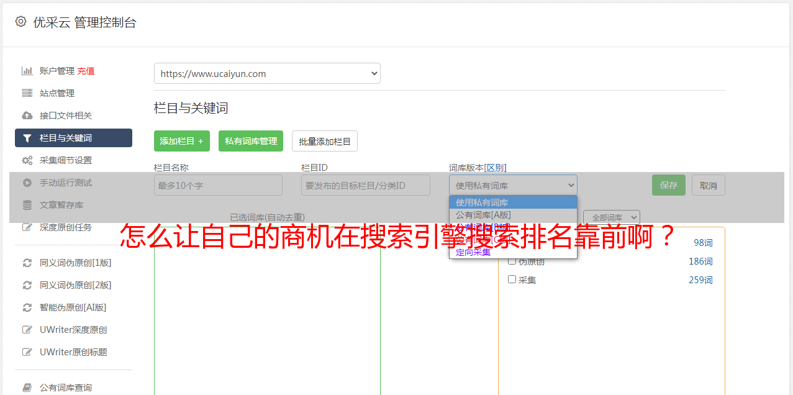The width and height of the screenshot is (793, 395).
Task: Tick the 采集 checkbox
Action: click(x=512, y=279)
